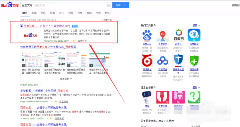The width and height of the screenshot is (240, 127).
Task: Click 百度快照 under the first result
Action: 82,41
